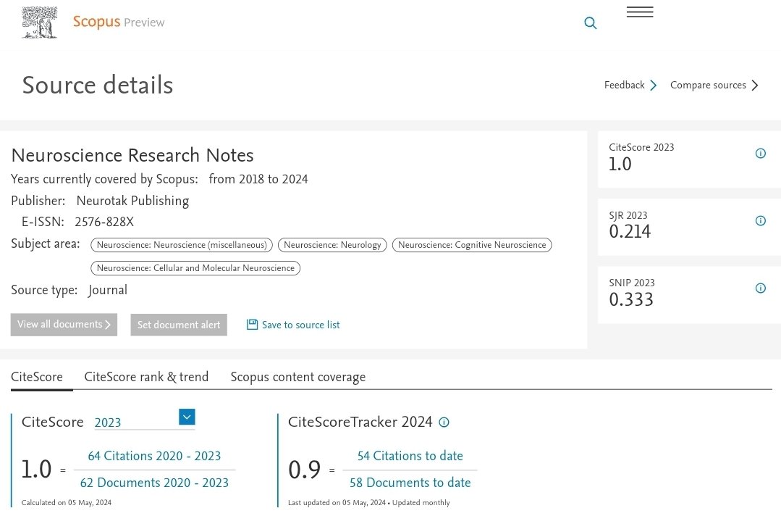Select the CiteScore tab
781x516 pixels.
click(37, 377)
